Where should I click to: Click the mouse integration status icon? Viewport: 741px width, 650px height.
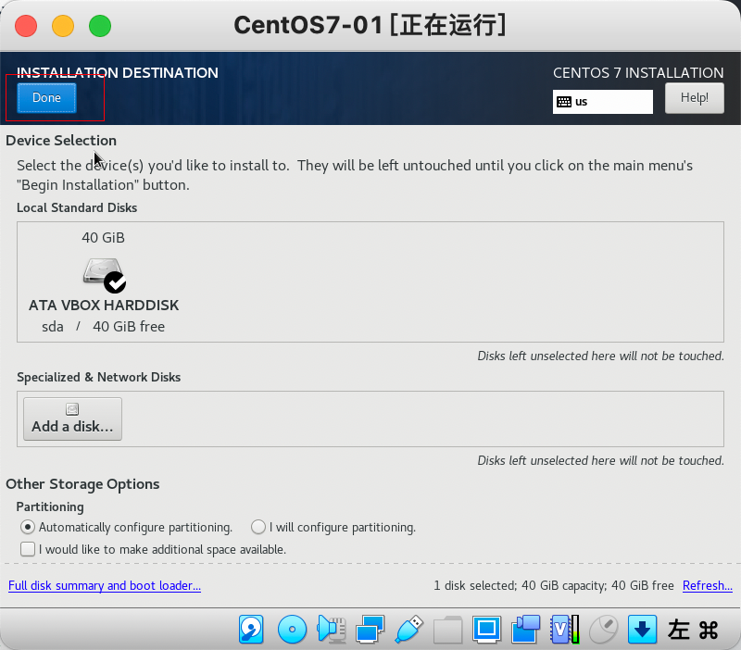point(604,630)
